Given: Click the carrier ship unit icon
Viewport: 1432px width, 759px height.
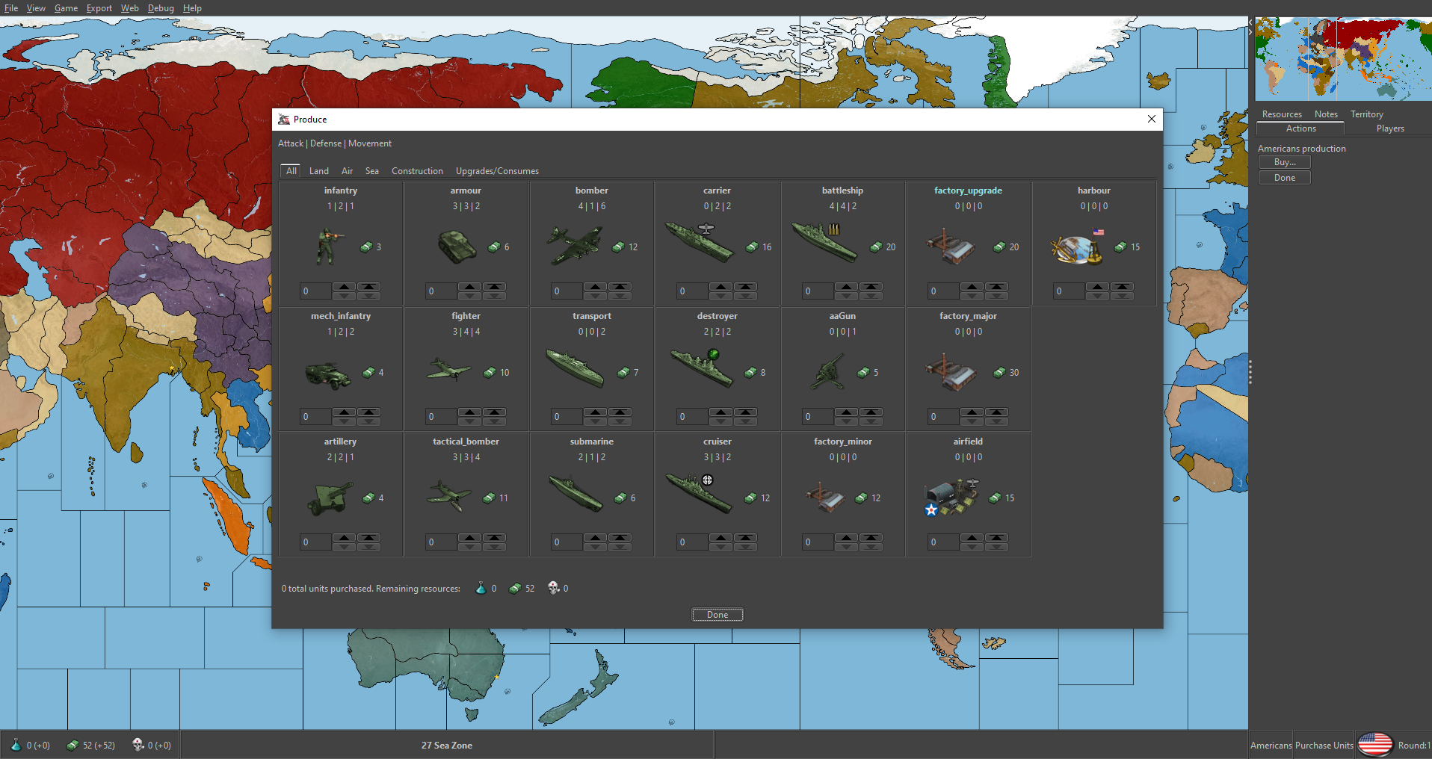Looking at the screenshot, I should pyautogui.click(x=700, y=241).
